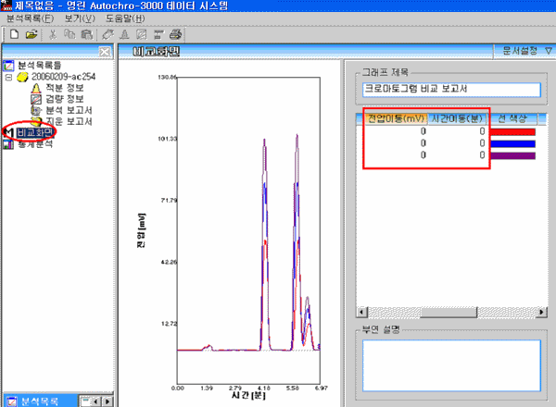Click the Paste toolbar icon

click(x=86, y=34)
